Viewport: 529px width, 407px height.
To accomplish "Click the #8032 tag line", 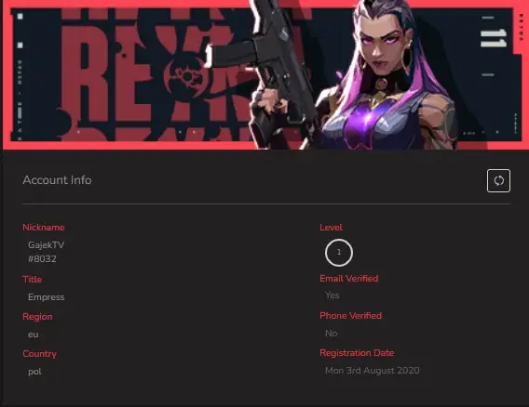I will point(42,259).
